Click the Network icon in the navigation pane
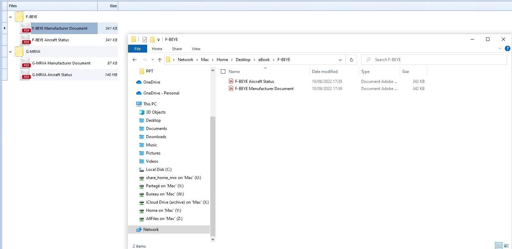 [x=139, y=230]
